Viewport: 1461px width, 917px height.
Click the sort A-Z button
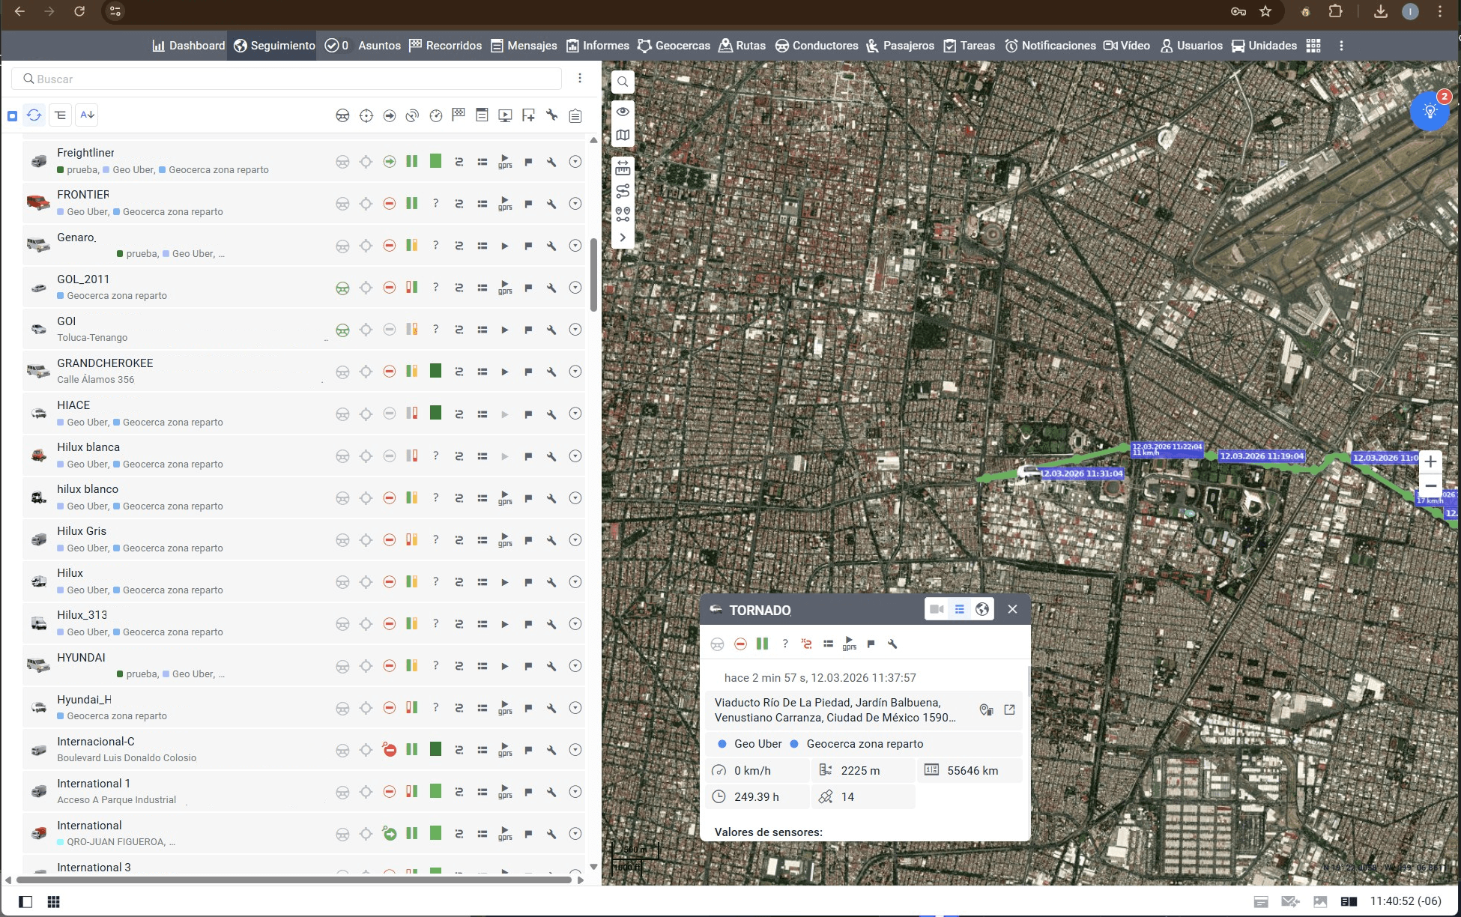click(87, 115)
